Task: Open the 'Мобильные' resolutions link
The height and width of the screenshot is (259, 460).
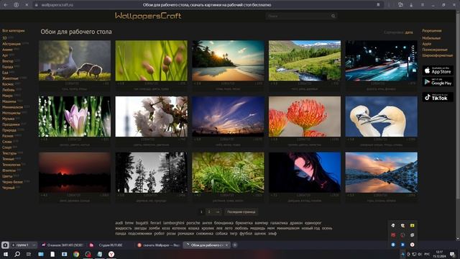Action: click(431, 38)
